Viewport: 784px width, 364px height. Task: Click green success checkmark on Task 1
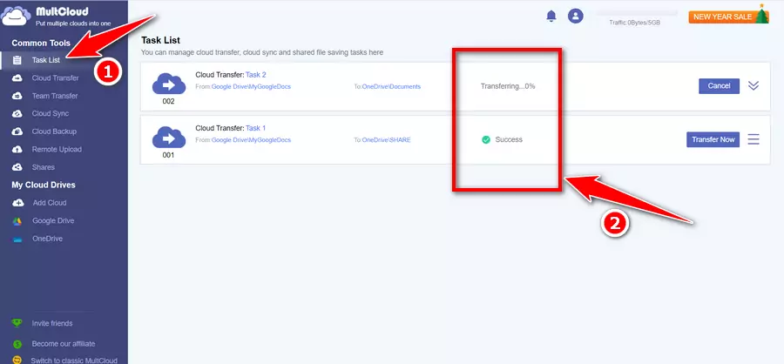[485, 140]
